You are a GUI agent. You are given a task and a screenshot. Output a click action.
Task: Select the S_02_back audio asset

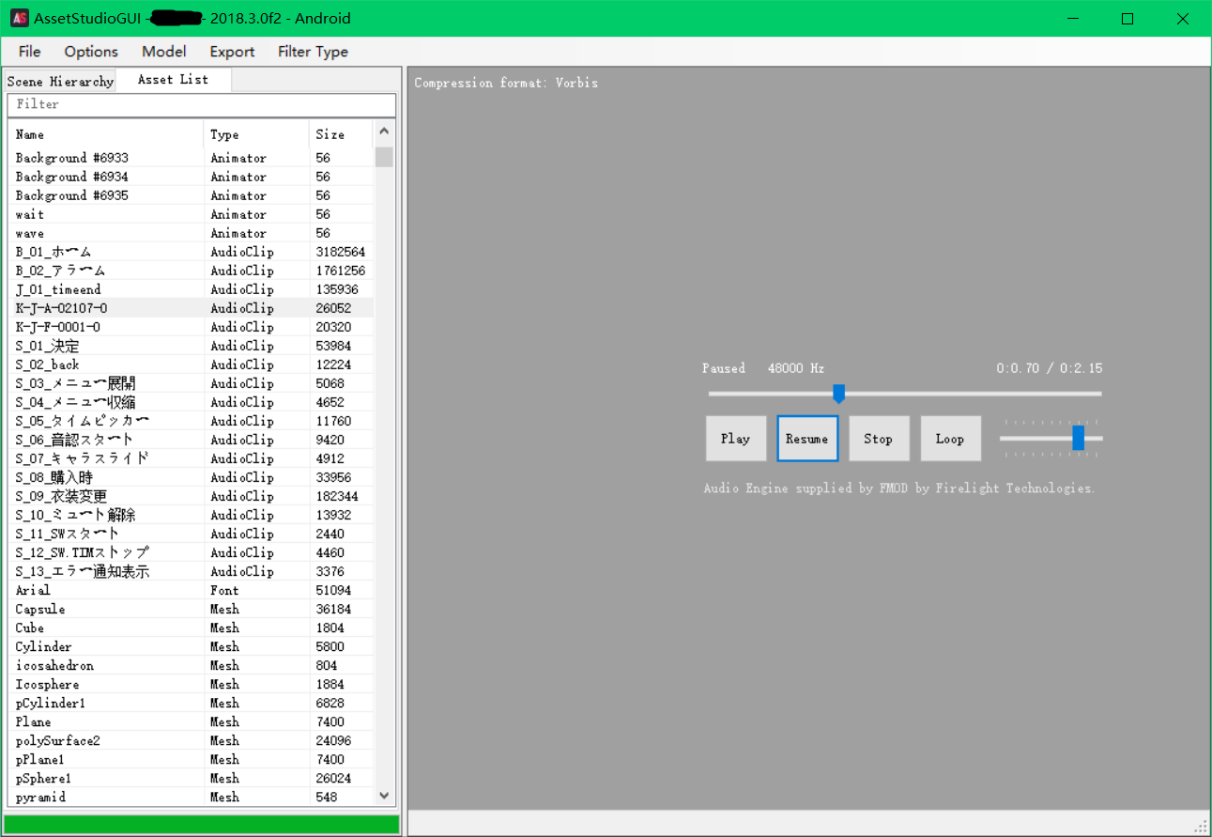[x=191, y=364]
